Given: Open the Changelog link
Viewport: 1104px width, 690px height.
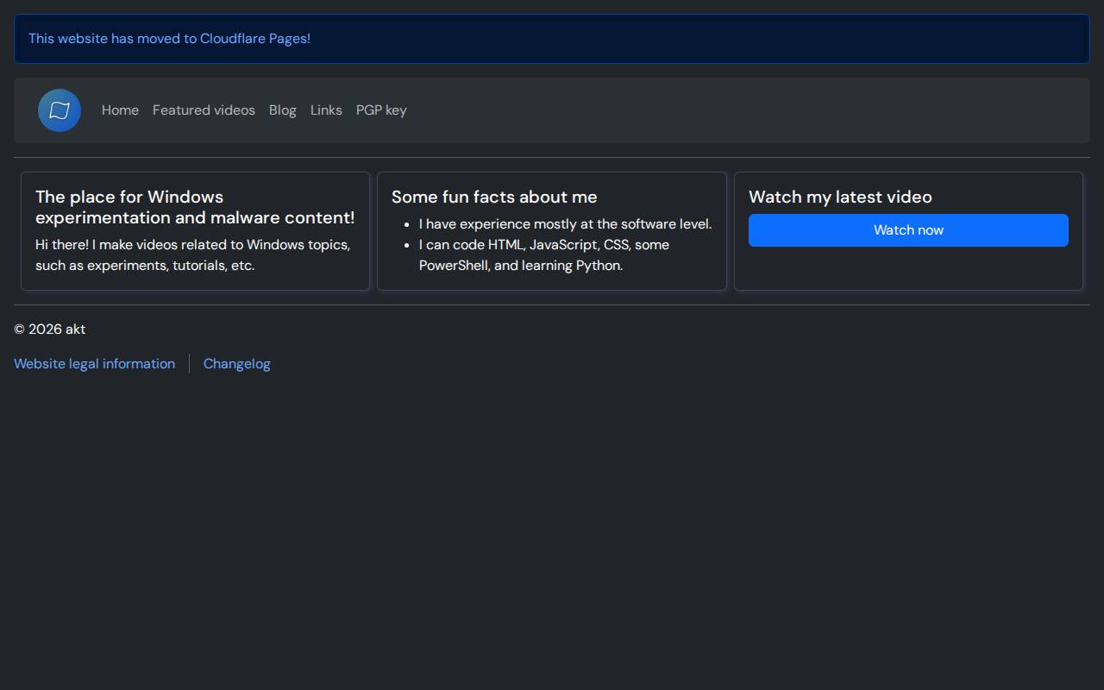Looking at the screenshot, I should (x=236, y=364).
